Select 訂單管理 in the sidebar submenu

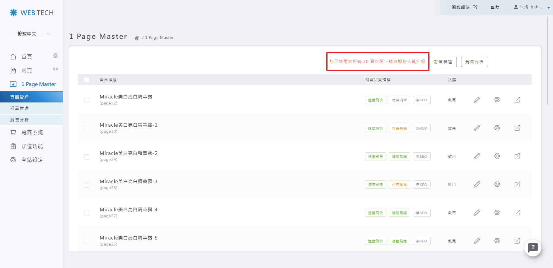[20, 109]
